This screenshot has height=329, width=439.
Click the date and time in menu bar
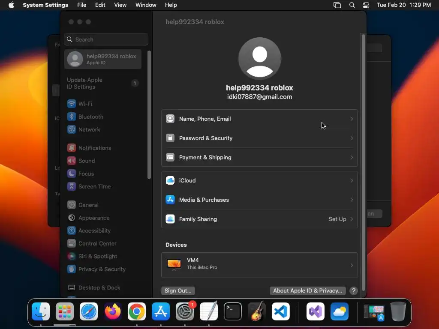[x=404, y=5]
